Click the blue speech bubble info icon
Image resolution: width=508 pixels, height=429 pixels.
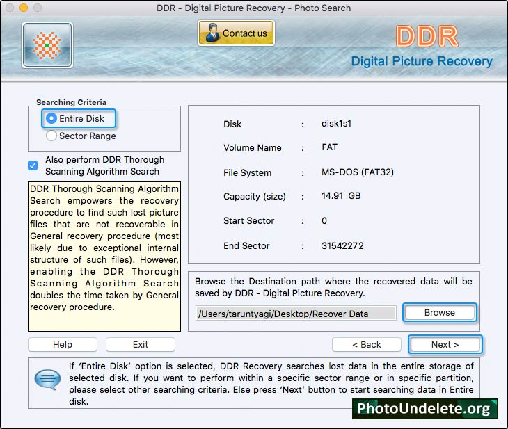(x=47, y=379)
